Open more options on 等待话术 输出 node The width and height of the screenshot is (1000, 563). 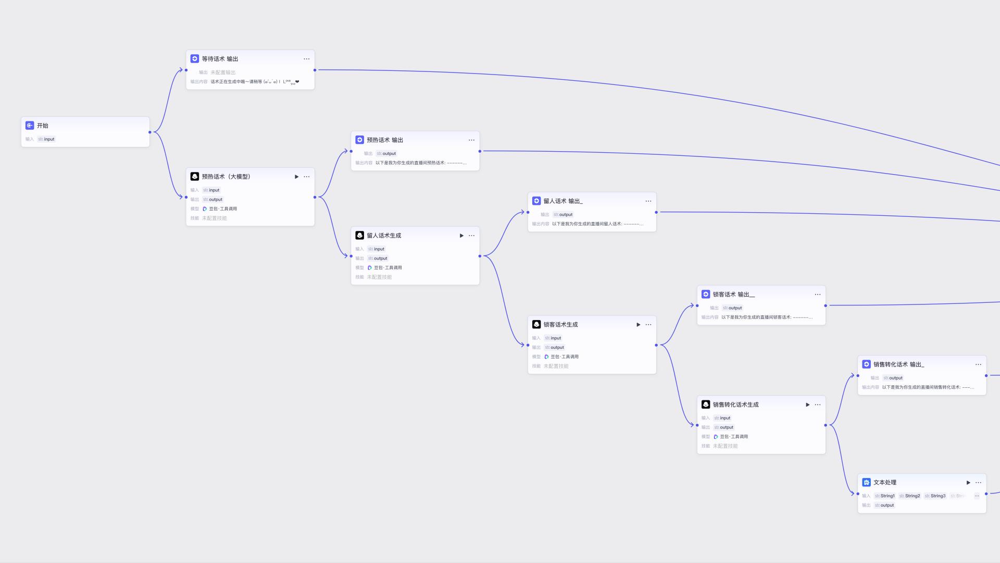tap(307, 59)
